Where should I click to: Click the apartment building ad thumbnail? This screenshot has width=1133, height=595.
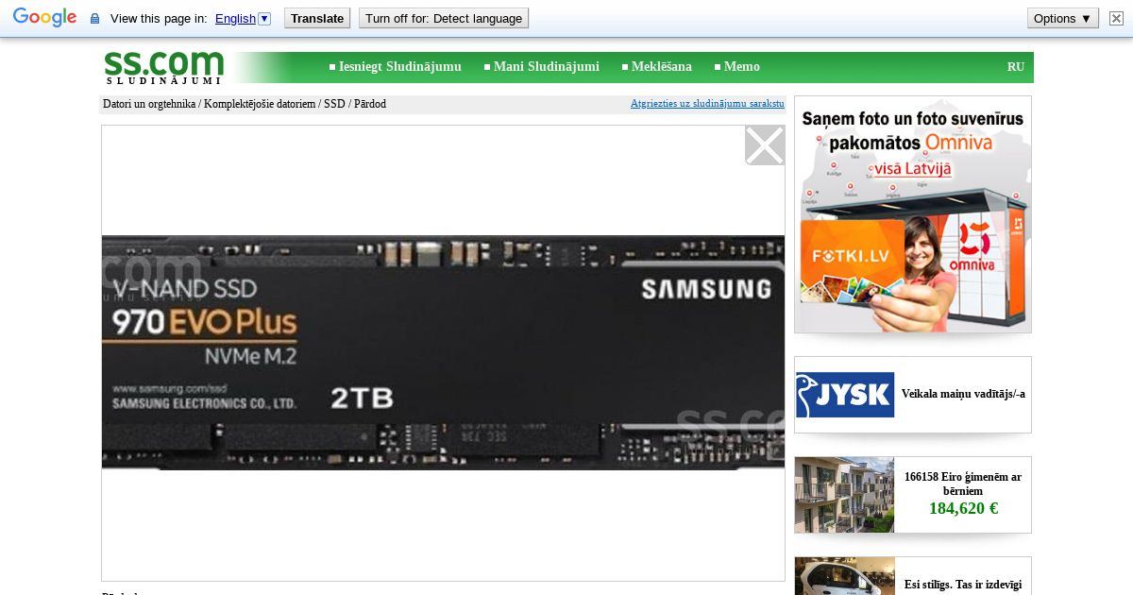click(844, 495)
